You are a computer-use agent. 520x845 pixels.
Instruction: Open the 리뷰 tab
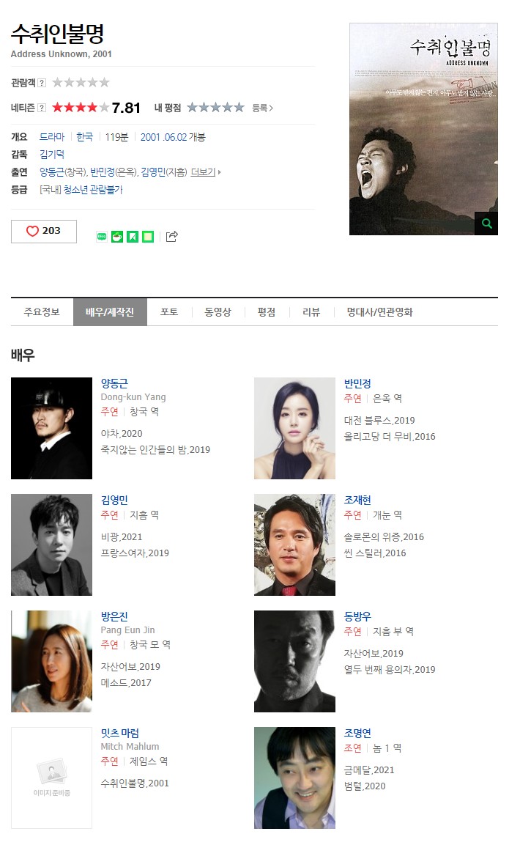[311, 312]
